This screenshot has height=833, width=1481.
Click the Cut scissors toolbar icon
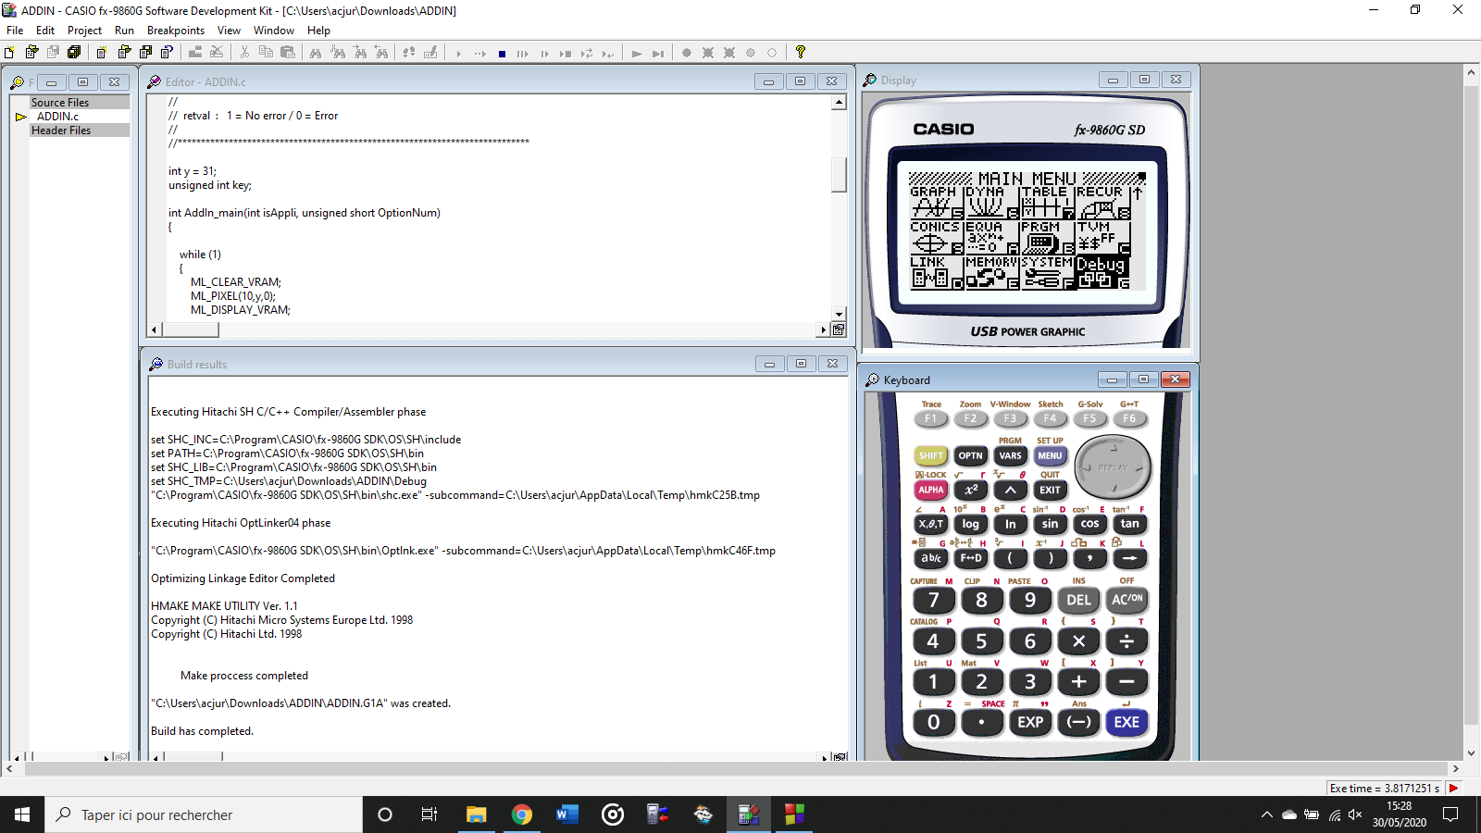(244, 53)
